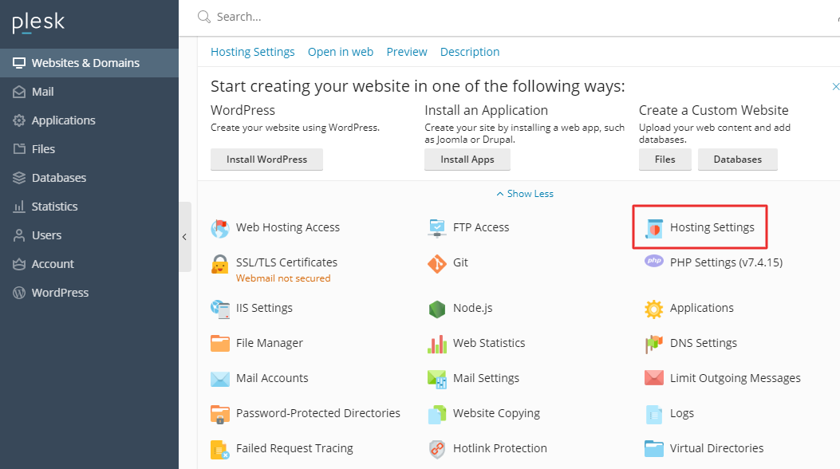
Task: Open the PHP Settings (v7.4.15) link
Action: (x=727, y=262)
